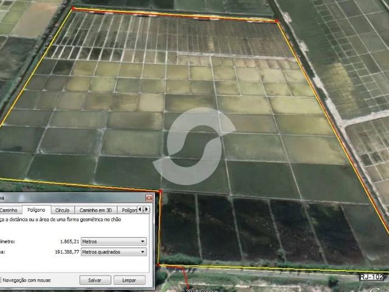The width and height of the screenshot is (389, 292).
Task: Open the Metros quadrados area unit dropdown
Action: click(x=114, y=252)
